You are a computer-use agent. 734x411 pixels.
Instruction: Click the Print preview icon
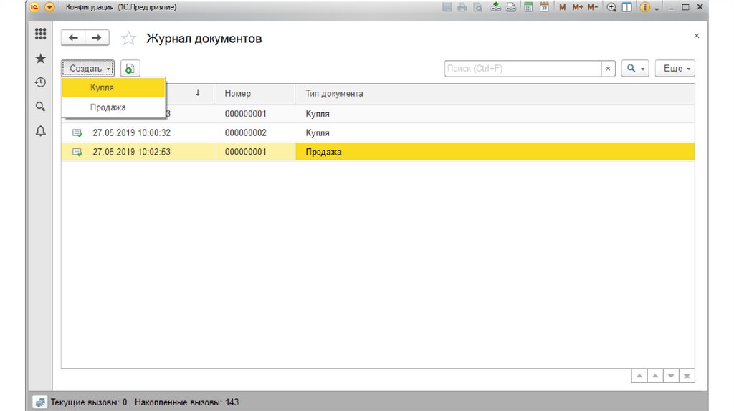[477, 7]
